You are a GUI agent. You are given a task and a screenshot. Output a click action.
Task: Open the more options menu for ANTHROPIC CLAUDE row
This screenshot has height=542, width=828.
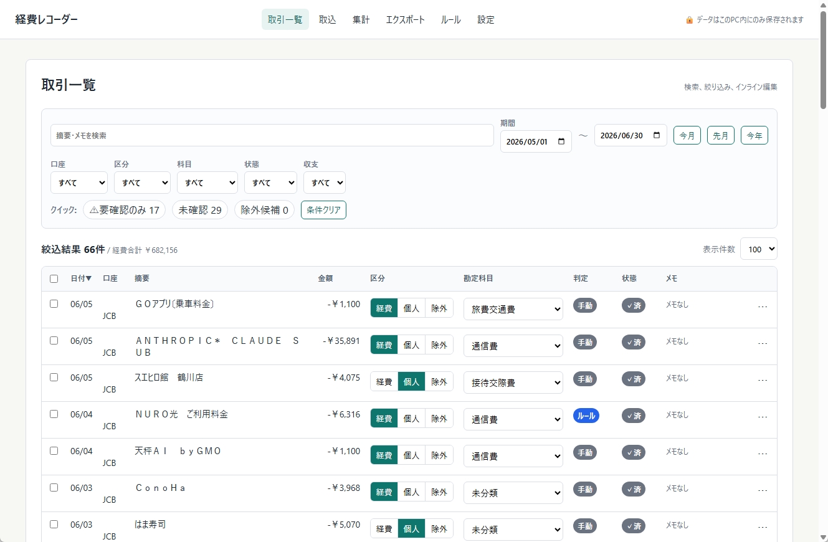(763, 343)
